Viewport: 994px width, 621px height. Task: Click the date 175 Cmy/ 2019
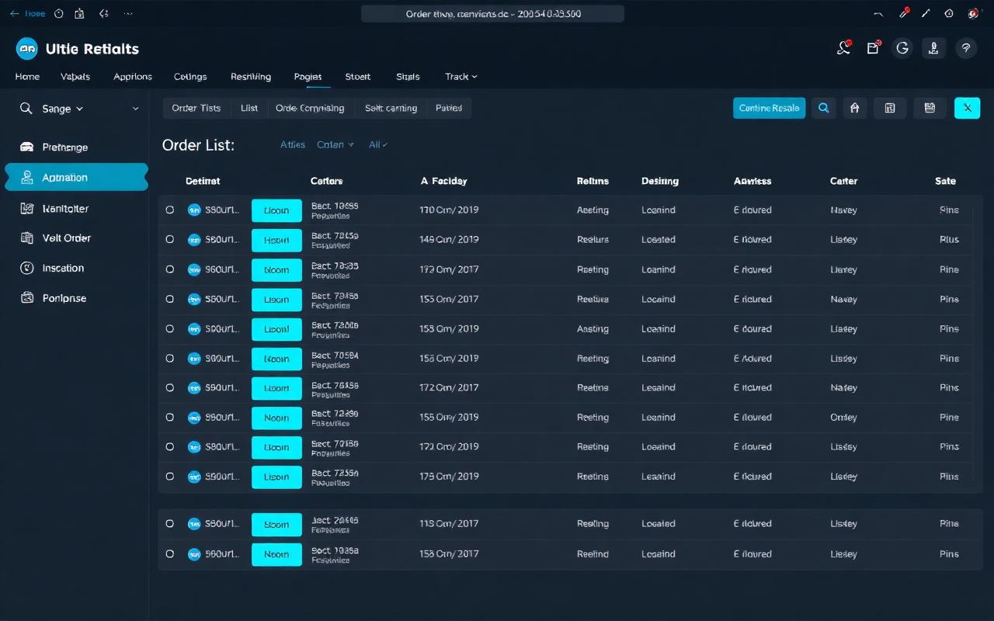[x=449, y=477]
